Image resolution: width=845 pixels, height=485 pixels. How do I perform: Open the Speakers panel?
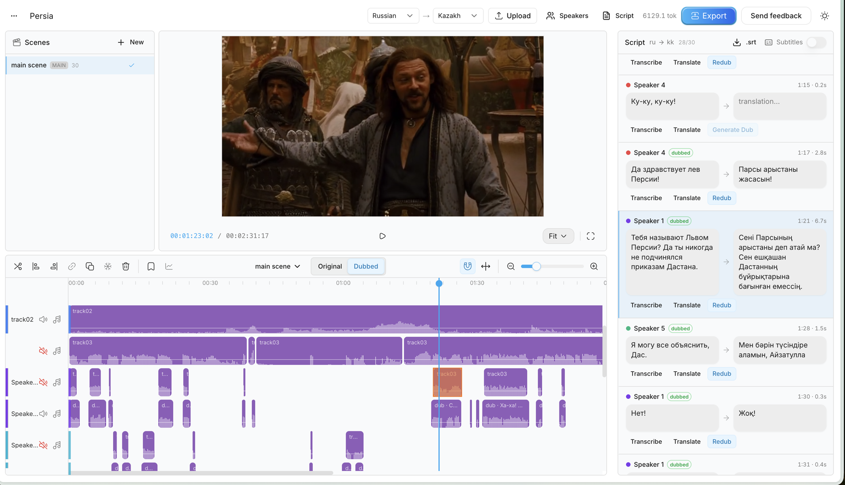[x=567, y=16]
